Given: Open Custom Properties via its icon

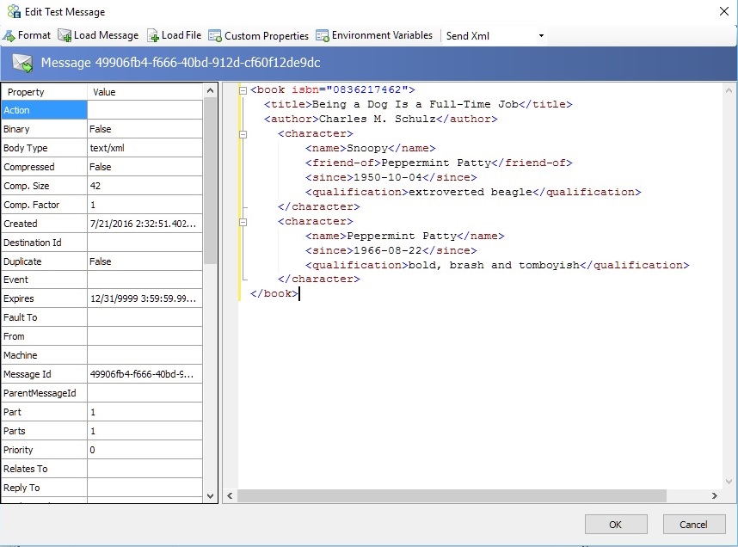Looking at the screenshot, I should tap(215, 36).
